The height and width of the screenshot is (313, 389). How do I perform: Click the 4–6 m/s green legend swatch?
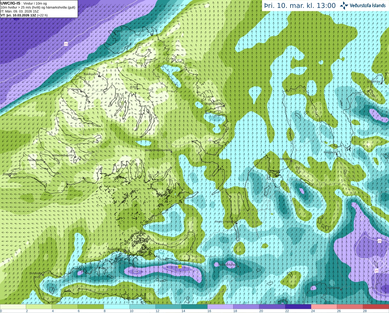click(x=65, y=306)
